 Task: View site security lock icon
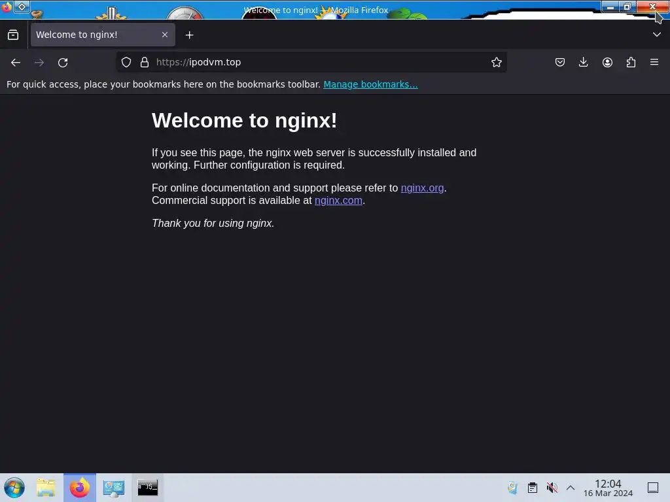click(145, 62)
